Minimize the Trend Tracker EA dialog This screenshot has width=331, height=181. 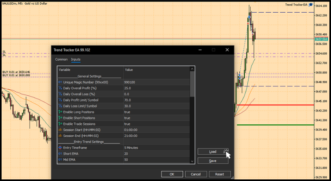[x=200, y=50]
